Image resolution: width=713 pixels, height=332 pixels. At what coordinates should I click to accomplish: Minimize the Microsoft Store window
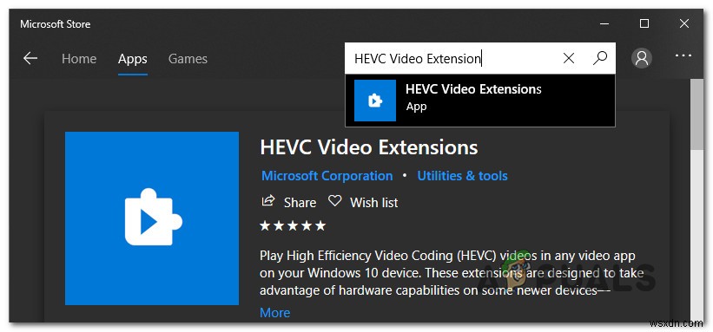(x=604, y=23)
